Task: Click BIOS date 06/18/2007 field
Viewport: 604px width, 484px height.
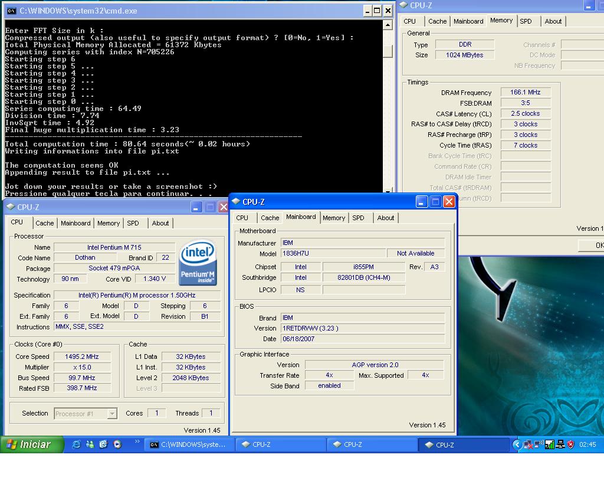Action: 363,339
